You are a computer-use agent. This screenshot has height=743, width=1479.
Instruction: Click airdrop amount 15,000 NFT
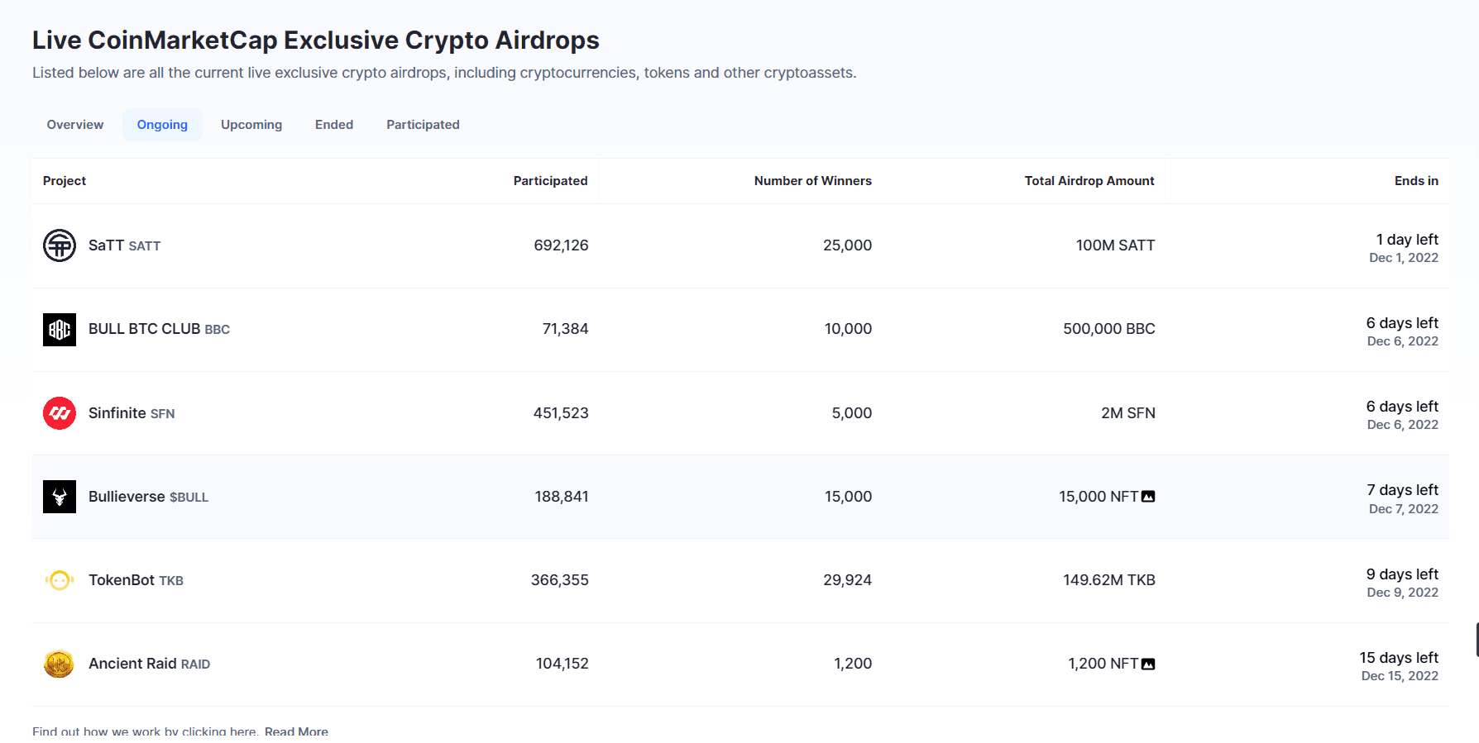pyautogui.click(x=1098, y=497)
